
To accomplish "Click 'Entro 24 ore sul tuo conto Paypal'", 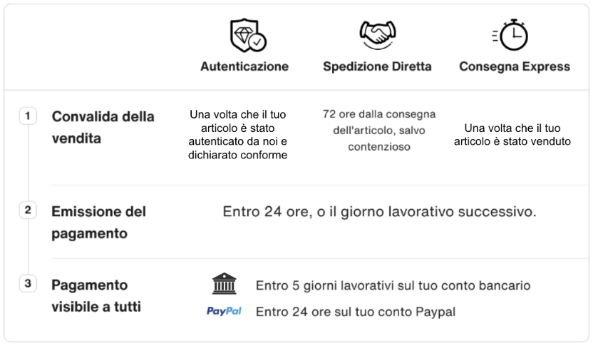I will 355,312.
